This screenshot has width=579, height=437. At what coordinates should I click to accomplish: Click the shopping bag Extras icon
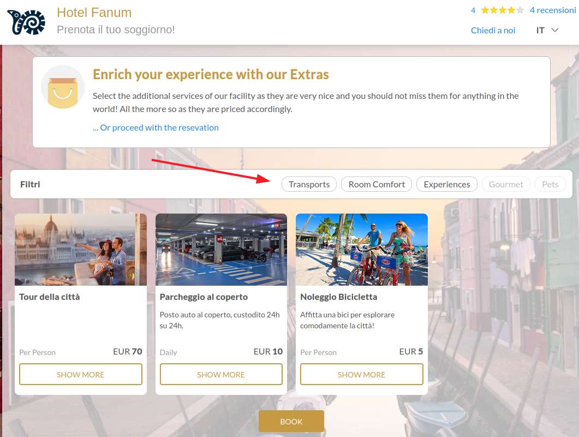[63, 87]
